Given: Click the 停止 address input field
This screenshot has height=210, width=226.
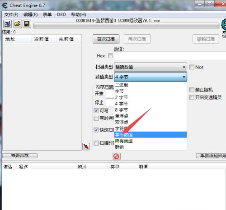Looking at the screenshot, I should tap(110, 103).
